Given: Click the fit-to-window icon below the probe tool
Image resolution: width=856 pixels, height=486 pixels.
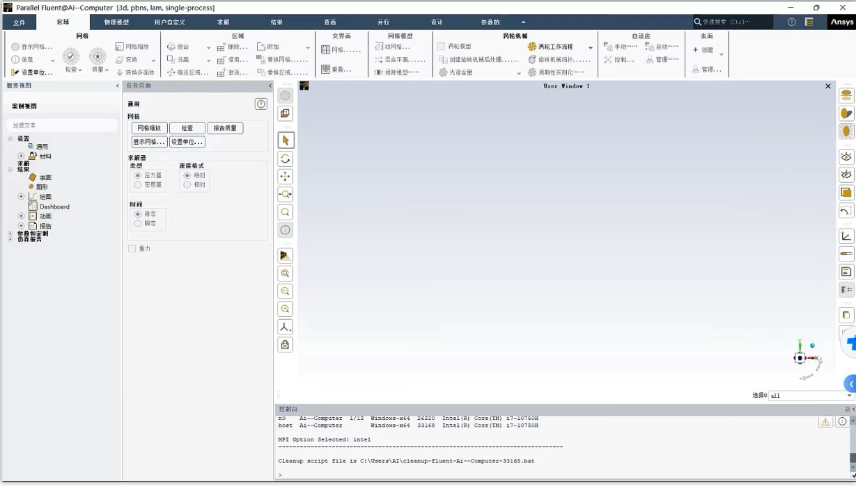Looking at the screenshot, I should (x=286, y=255).
